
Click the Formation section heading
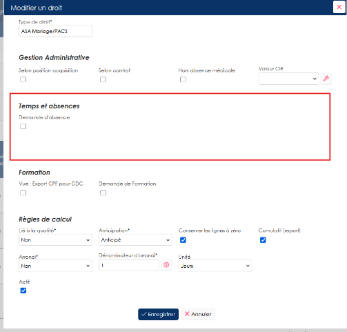(34, 173)
